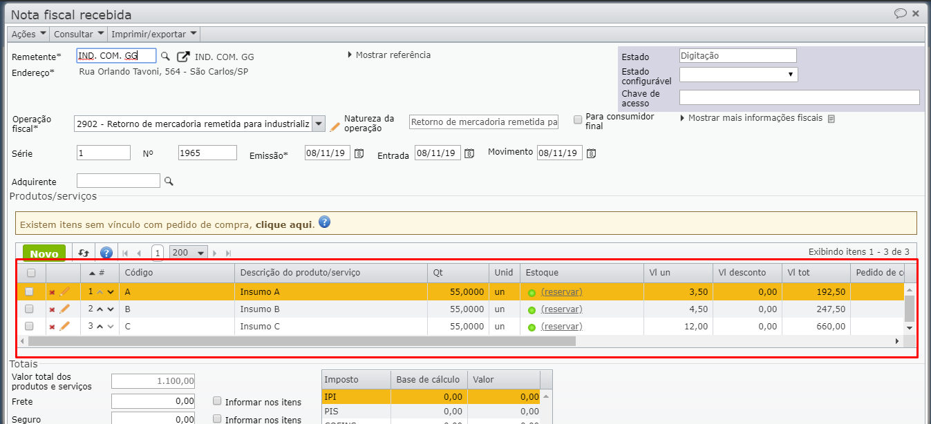The height and width of the screenshot is (424, 931).
Task: Go to last page of items grid
Action: tap(229, 253)
